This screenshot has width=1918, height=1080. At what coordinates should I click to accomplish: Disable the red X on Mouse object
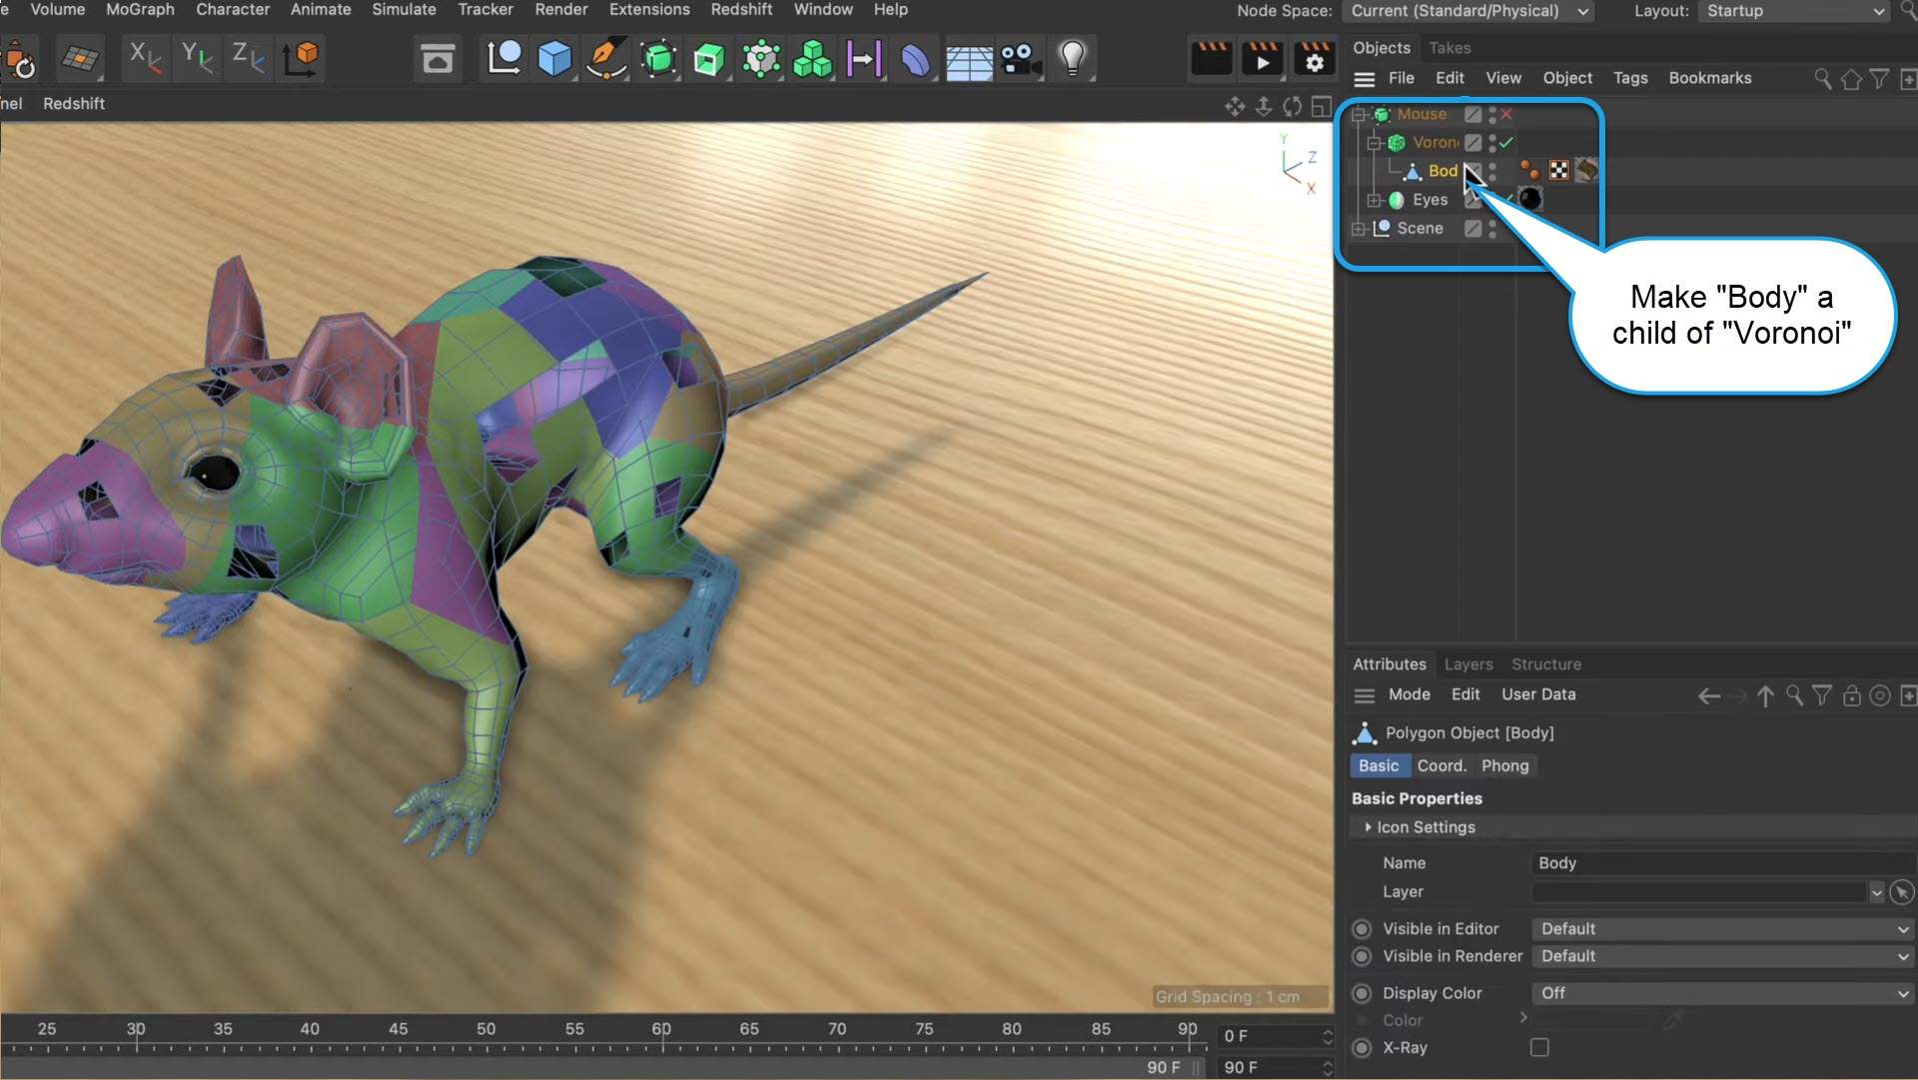pyautogui.click(x=1504, y=114)
